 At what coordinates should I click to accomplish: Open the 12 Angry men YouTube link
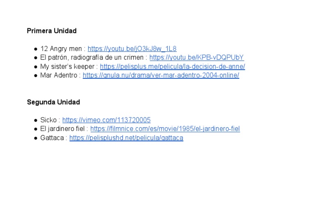click(132, 48)
